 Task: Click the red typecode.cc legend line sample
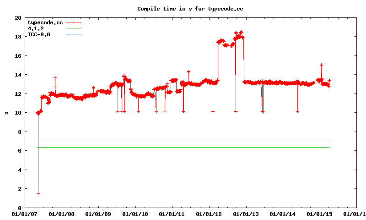(x=74, y=22)
